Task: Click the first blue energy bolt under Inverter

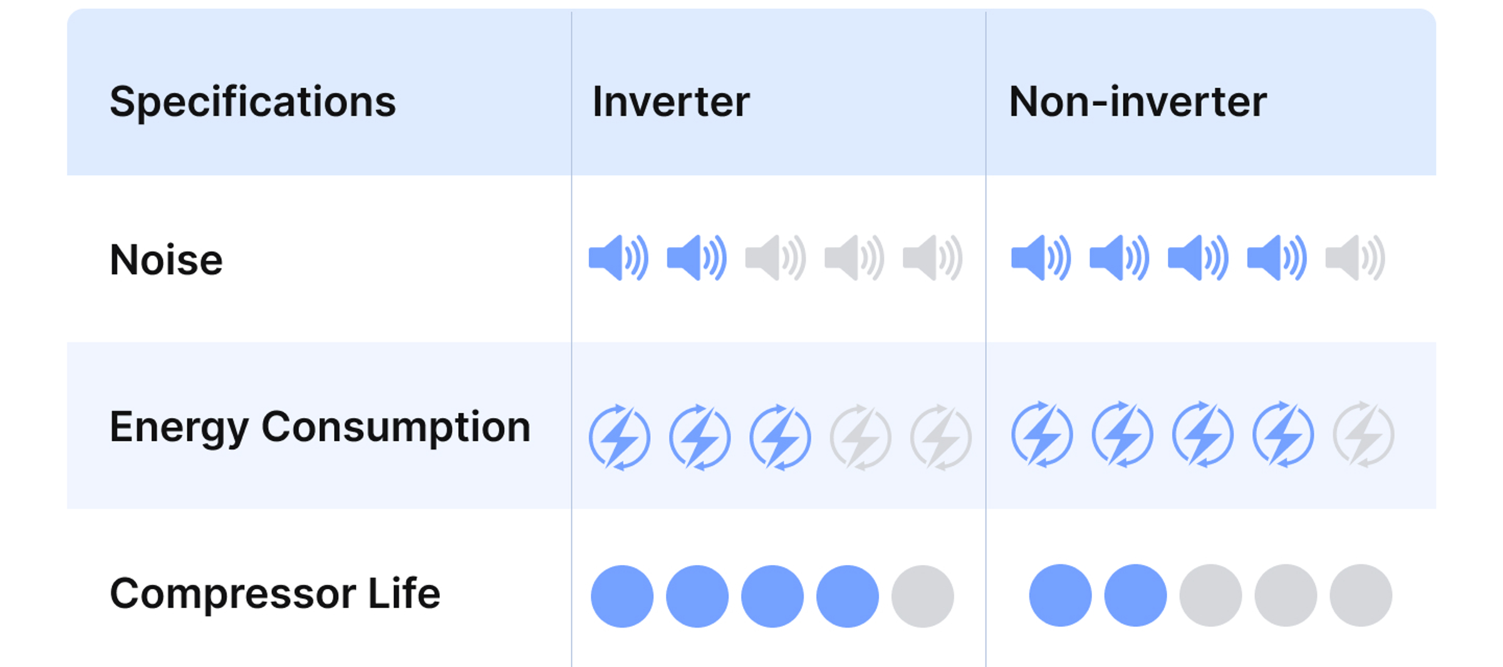Action: point(620,437)
